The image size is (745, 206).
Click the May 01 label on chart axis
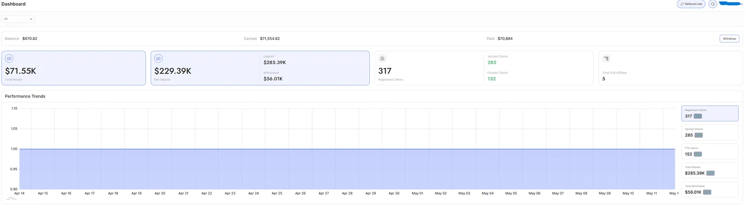point(418,193)
